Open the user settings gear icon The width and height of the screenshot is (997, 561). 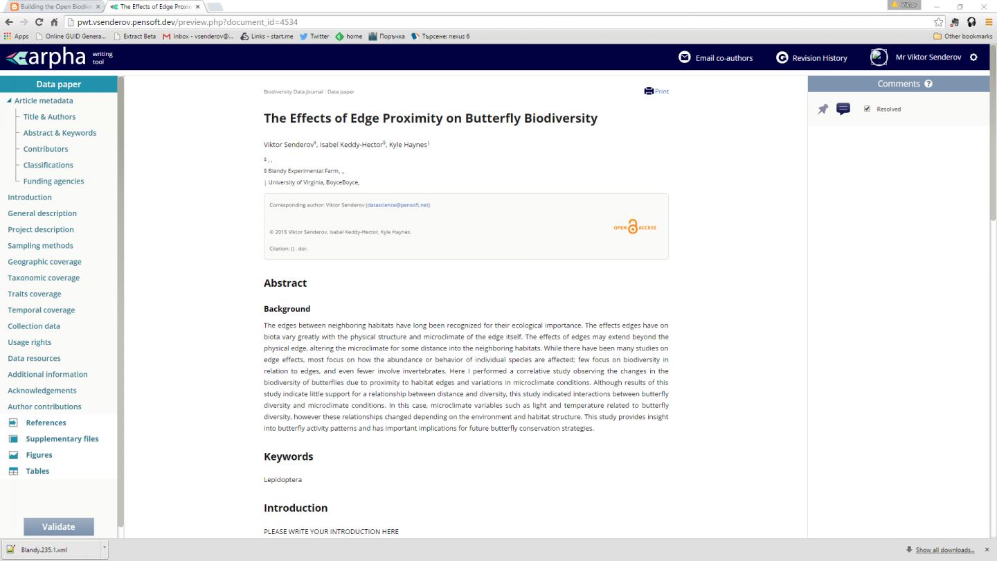973,57
